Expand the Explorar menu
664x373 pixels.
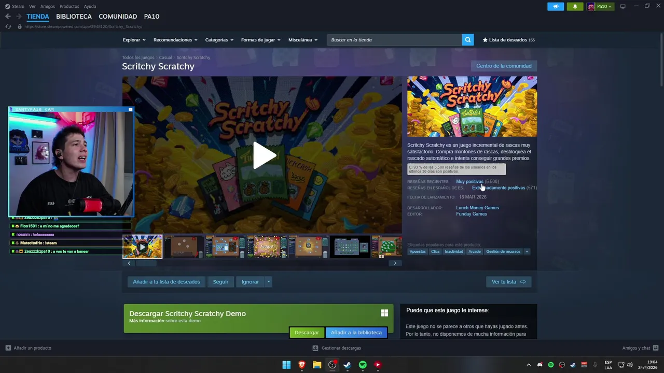click(134, 40)
